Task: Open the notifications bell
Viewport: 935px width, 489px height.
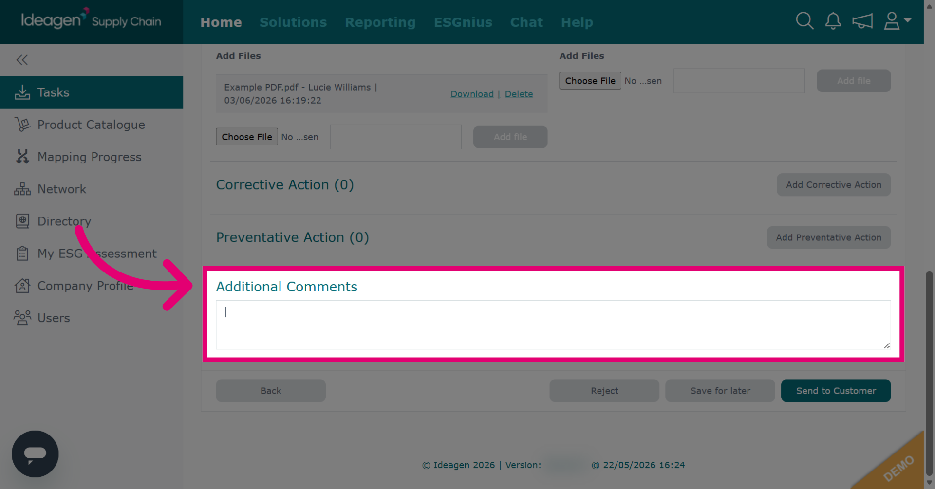Action: coord(833,21)
